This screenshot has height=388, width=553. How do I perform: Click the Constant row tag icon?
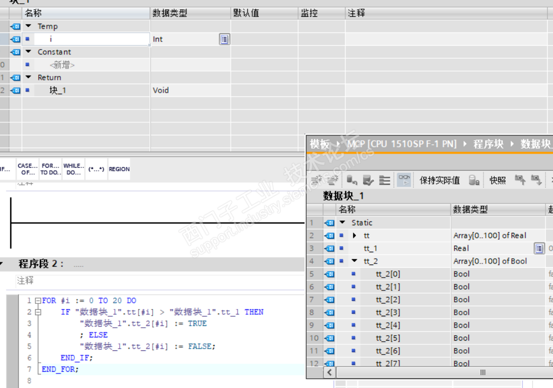16,52
